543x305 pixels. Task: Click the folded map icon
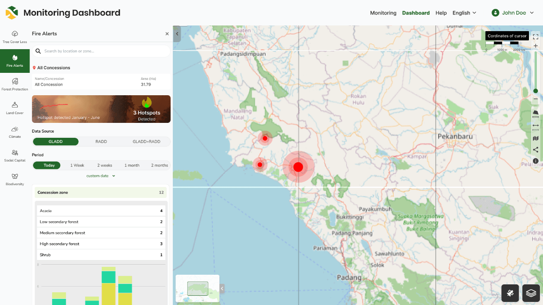pos(536,138)
